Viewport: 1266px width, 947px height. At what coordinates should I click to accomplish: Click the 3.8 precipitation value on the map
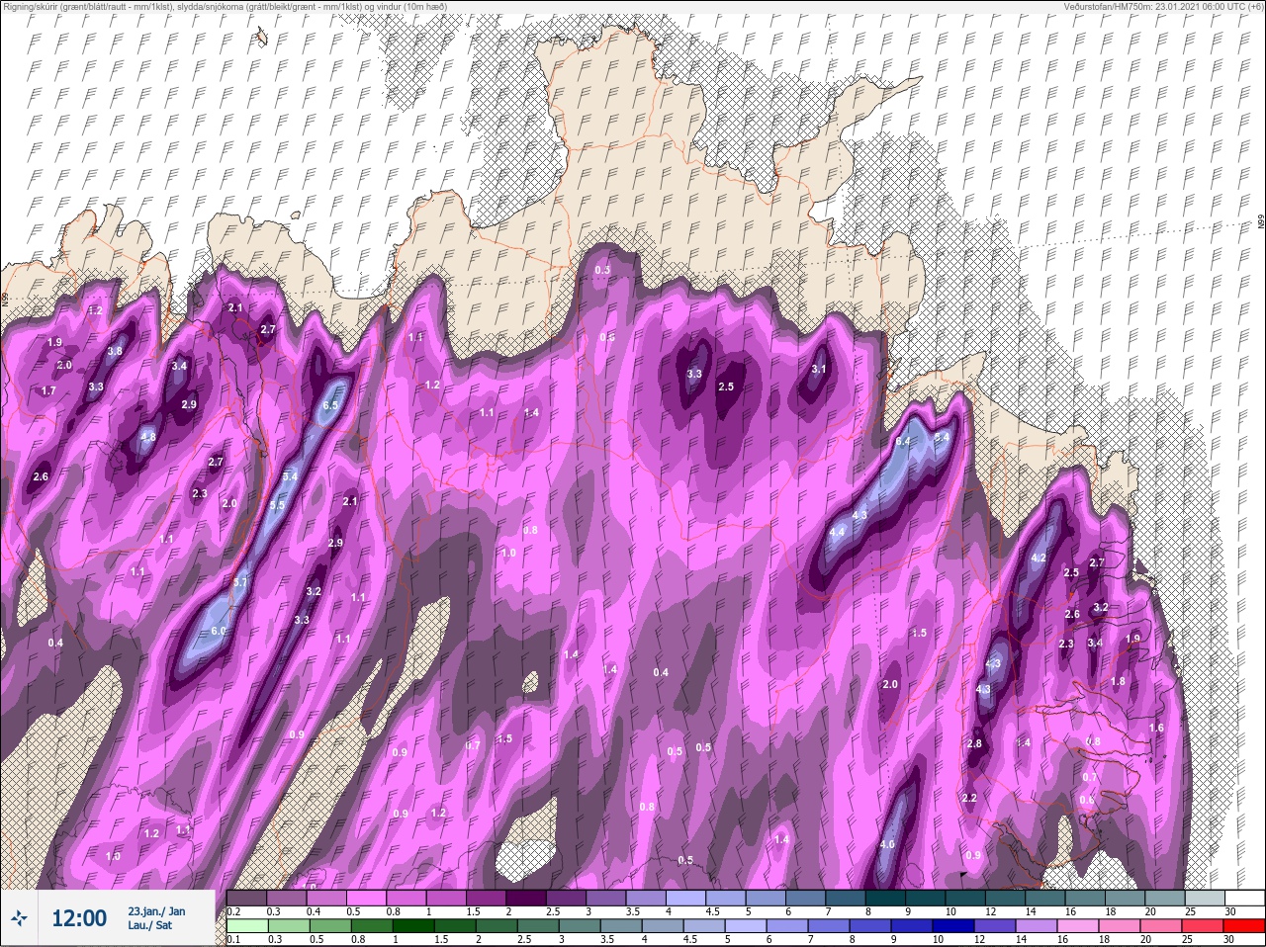coord(115,351)
